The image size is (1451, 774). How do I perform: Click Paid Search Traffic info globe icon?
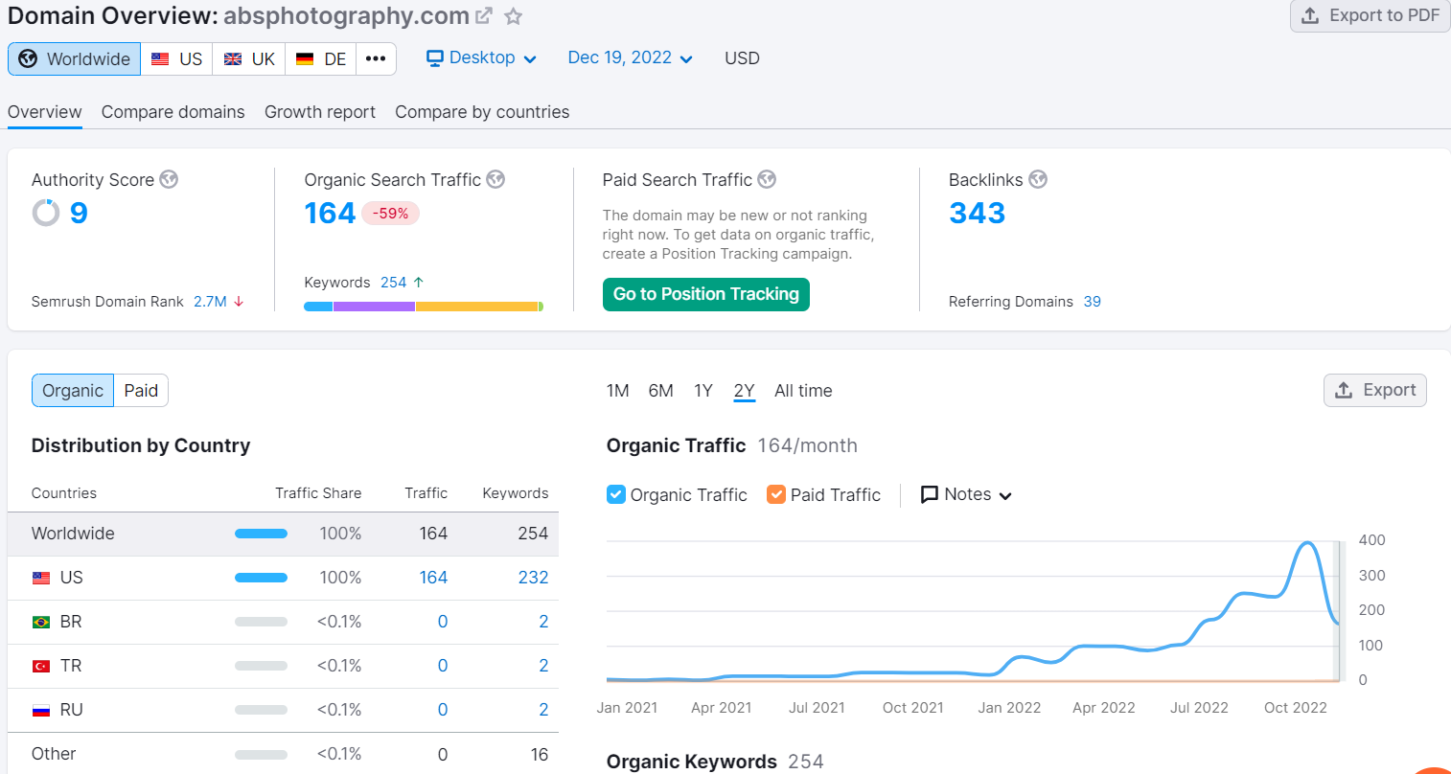coord(767,179)
